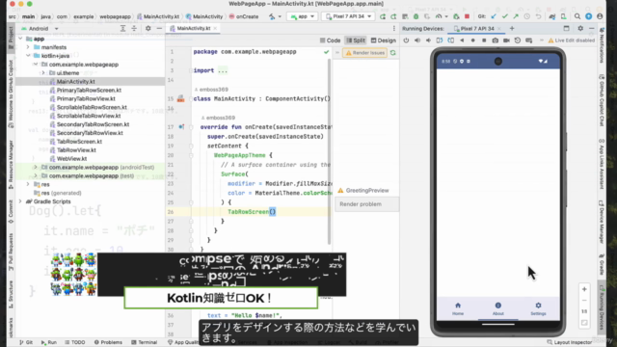This screenshot has height=347, width=617.
Task: Click emulator volume up icon
Action: (x=417, y=40)
